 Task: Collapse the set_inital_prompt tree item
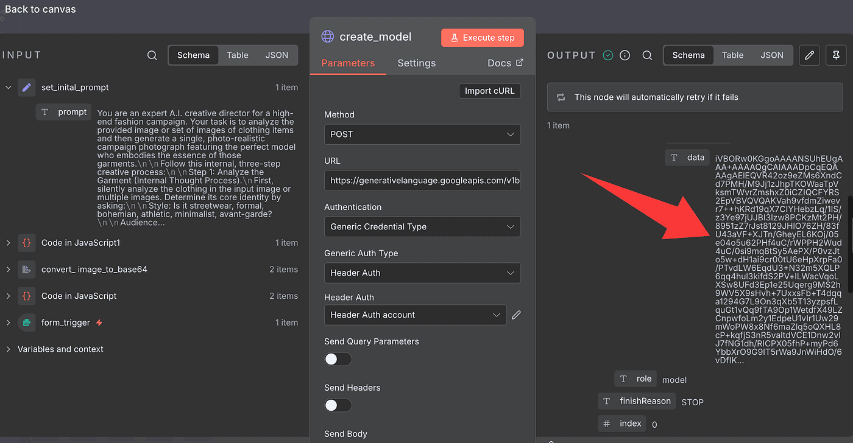(9, 88)
